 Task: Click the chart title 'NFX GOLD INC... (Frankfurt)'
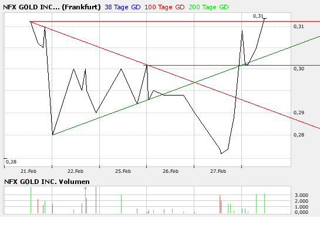[52, 7]
